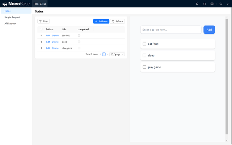
Task: Click the NocoBase logo
Action: coord(16,4)
